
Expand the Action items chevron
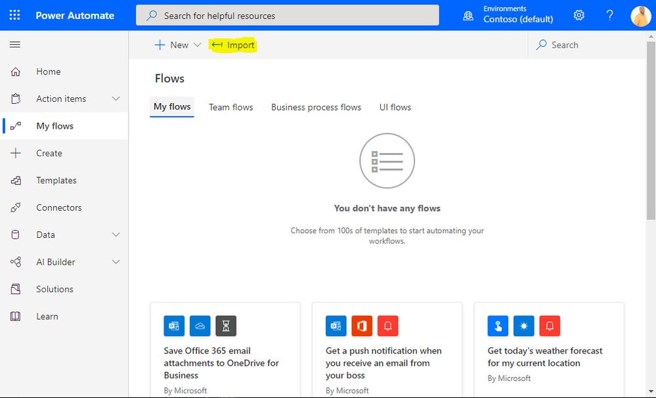(x=116, y=99)
